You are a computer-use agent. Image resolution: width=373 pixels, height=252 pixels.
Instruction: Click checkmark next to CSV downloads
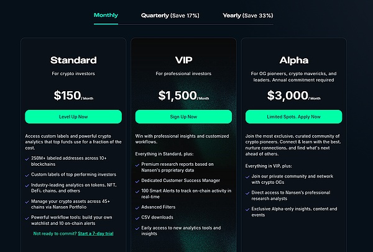137,218
